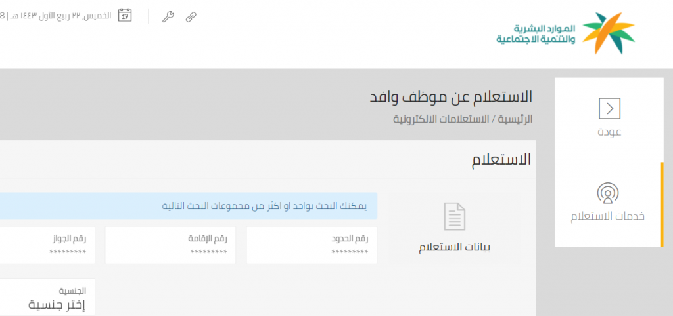Open the خدمات الاستعلام sidebar label
This screenshot has width=673, height=316.
click(x=607, y=216)
